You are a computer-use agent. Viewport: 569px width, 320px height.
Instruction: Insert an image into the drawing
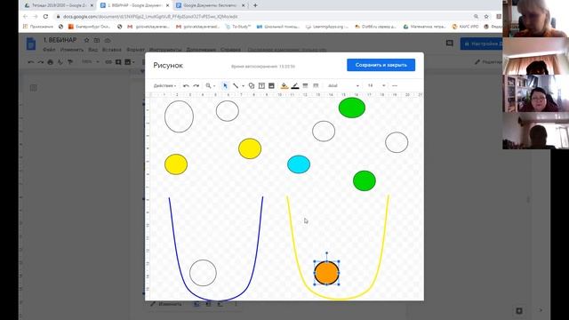click(271, 85)
